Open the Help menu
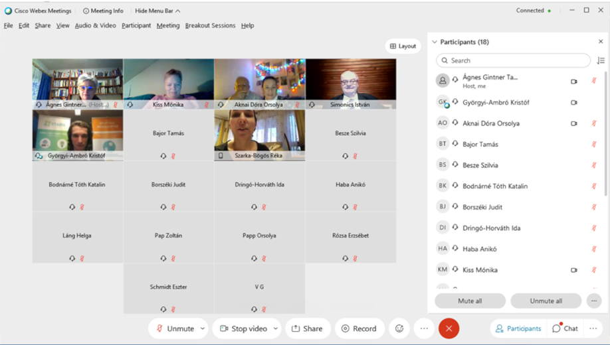Viewport: 610px width, 345px height. [x=247, y=26]
